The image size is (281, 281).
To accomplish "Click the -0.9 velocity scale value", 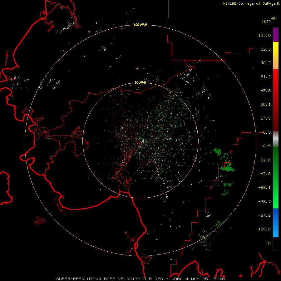I will tap(266, 132).
